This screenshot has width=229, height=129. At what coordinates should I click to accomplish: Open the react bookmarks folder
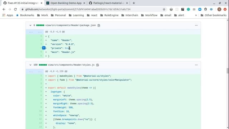click(x=92, y=15)
